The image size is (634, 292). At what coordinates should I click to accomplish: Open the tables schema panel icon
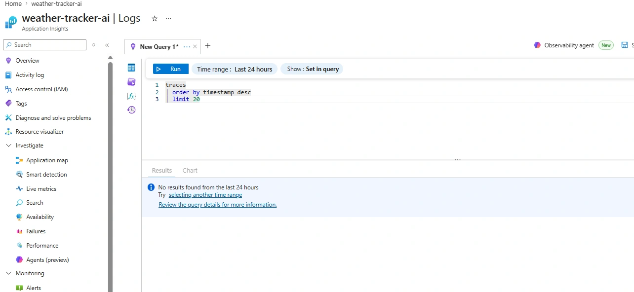click(x=131, y=68)
